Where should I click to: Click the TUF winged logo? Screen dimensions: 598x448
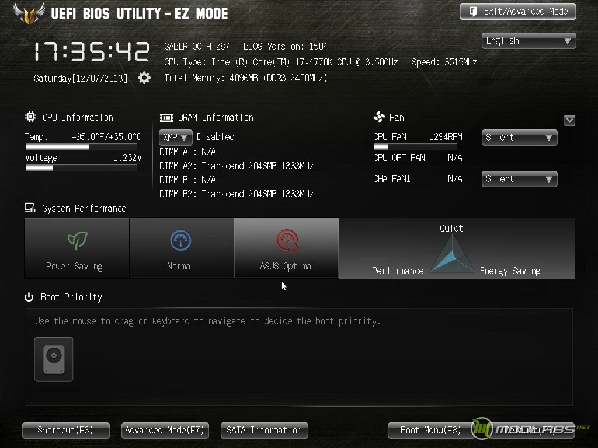coord(29,13)
